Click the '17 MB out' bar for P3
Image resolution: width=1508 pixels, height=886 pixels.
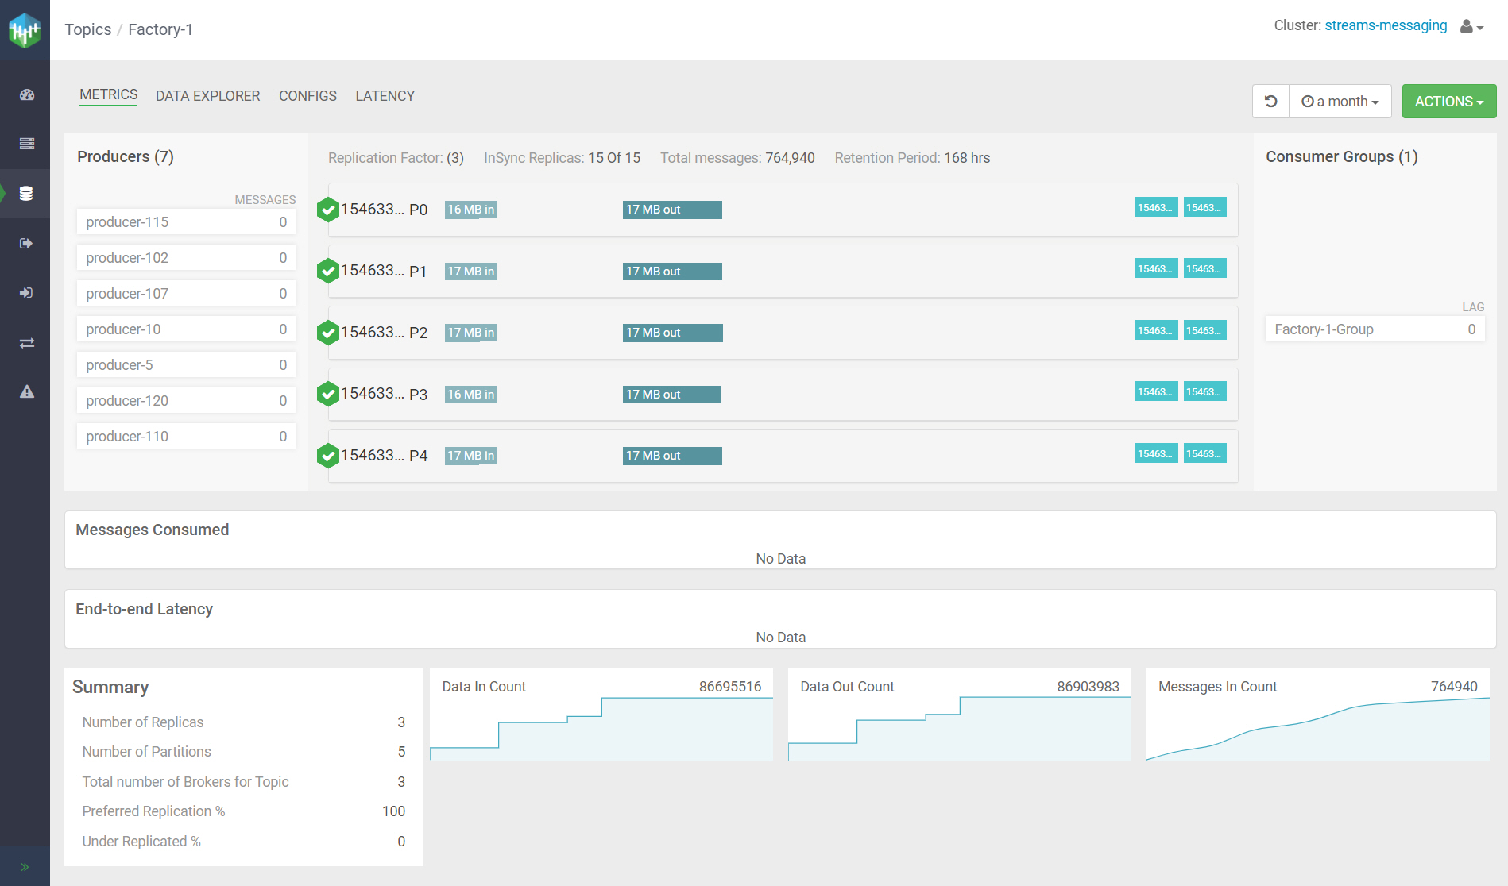point(672,395)
